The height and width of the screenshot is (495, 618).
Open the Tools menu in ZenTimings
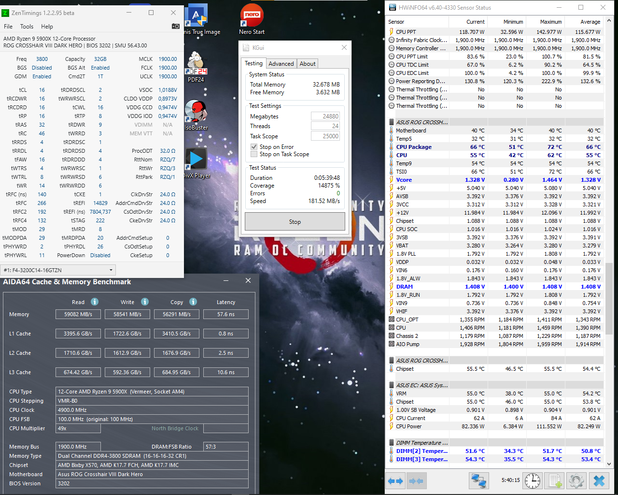(x=27, y=27)
